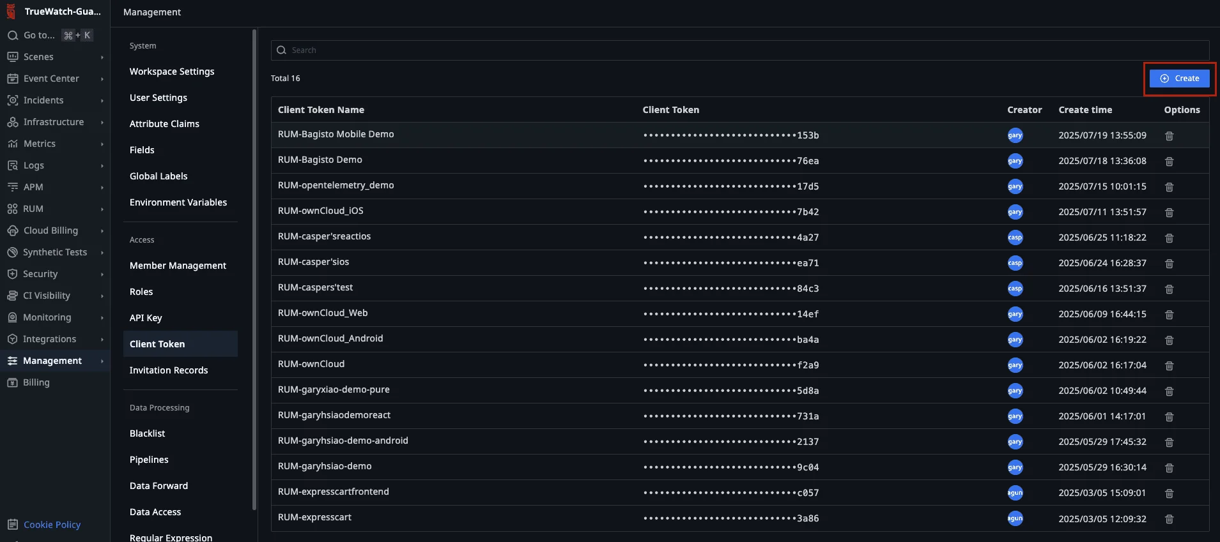
Task: Go to Workspace Settings
Action: tap(172, 72)
